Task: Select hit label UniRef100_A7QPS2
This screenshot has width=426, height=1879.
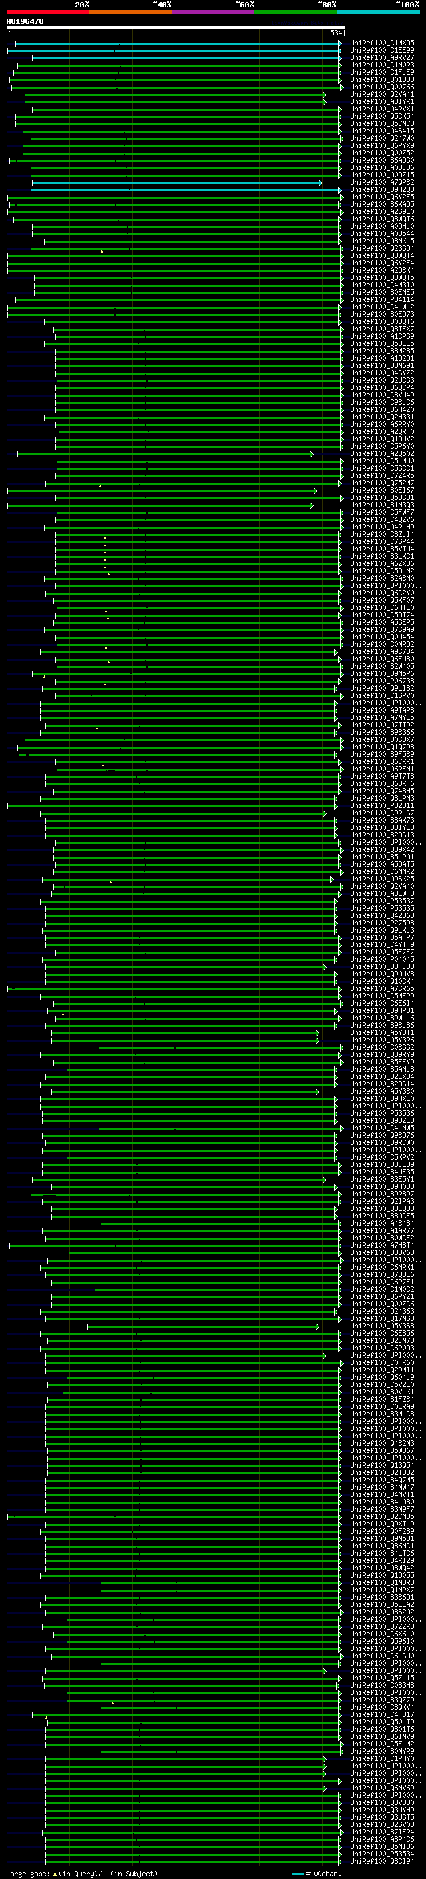Action: [382, 183]
